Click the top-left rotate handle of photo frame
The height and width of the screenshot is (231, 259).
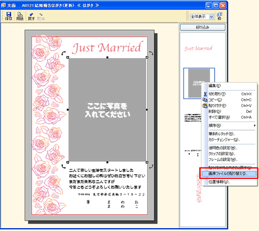(63, 53)
